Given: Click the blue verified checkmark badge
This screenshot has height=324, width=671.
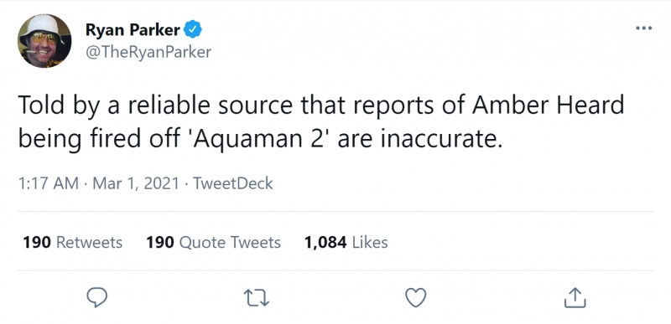Looking at the screenshot, I should (x=193, y=30).
